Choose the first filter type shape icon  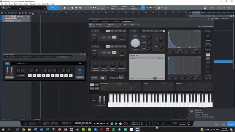[x=144, y=31]
